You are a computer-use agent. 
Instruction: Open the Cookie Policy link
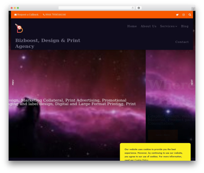click(141, 160)
